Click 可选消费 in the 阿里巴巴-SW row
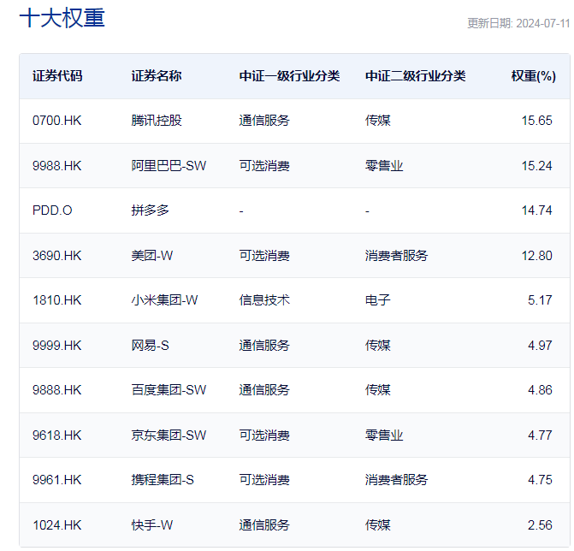Screen dimensions: 574x551 [x=264, y=166]
